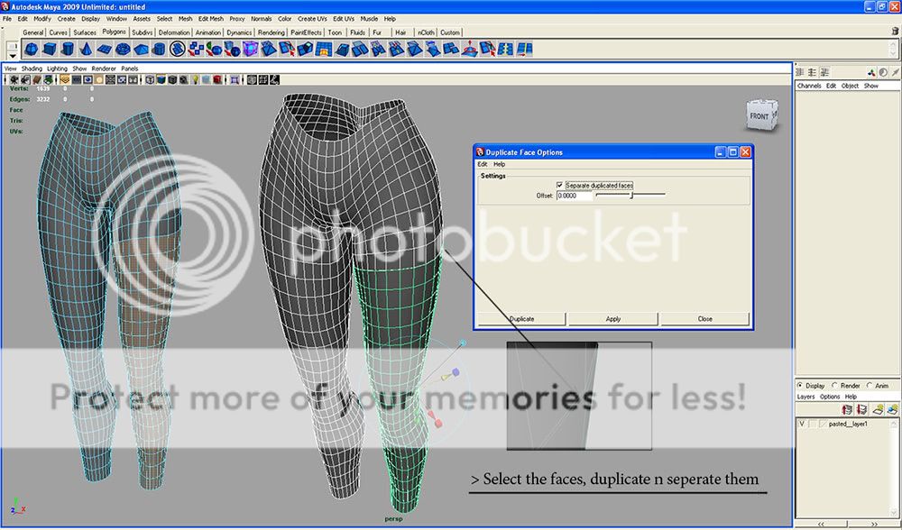The width and height of the screenshot is (902, 530).
Task: Select the Anim radio button
Action: pyautogui.click(x=870, y=385)
